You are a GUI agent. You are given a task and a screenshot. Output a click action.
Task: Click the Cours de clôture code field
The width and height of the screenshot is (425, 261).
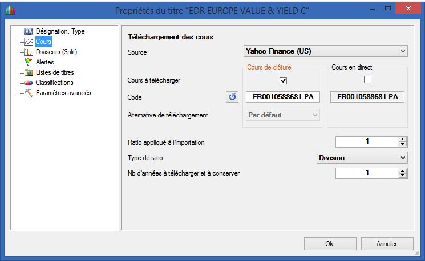(283, 97)
